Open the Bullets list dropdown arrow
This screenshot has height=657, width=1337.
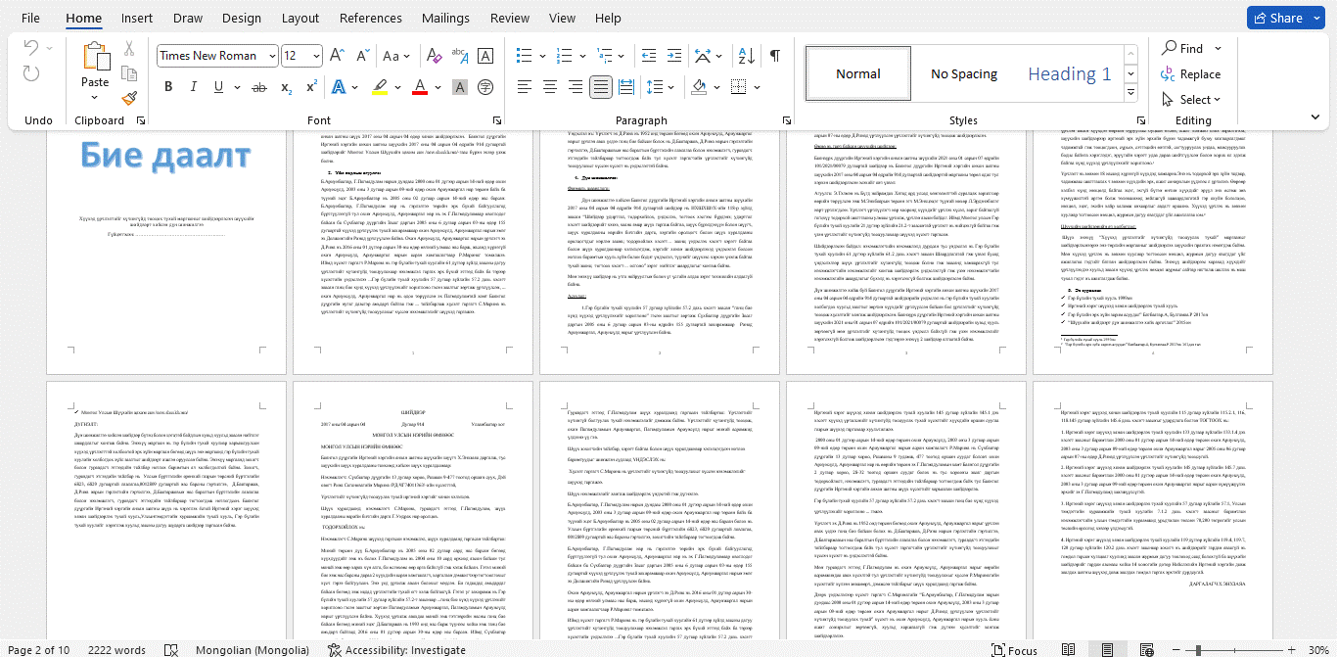pyautogui.click(x=541, y=56)
